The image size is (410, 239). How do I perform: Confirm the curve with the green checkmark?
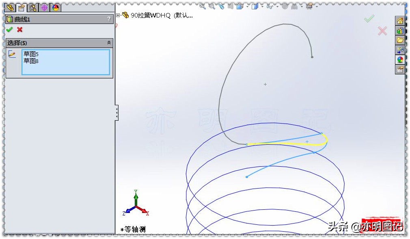pyautogui.click(x=10, y=29)
